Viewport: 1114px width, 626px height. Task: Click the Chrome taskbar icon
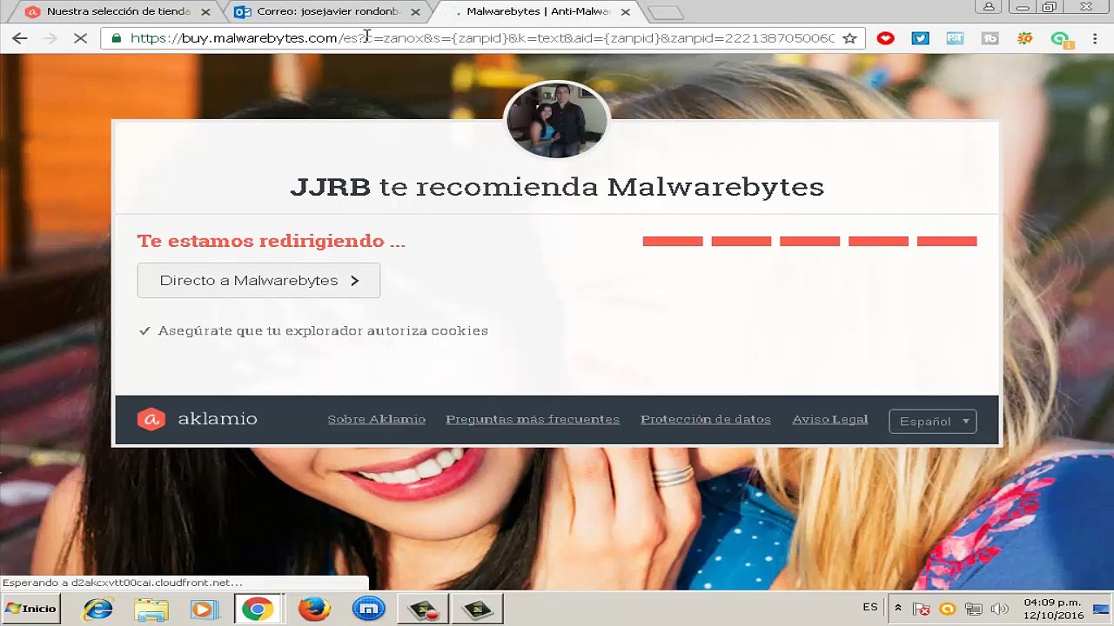[x=258, y=609]
